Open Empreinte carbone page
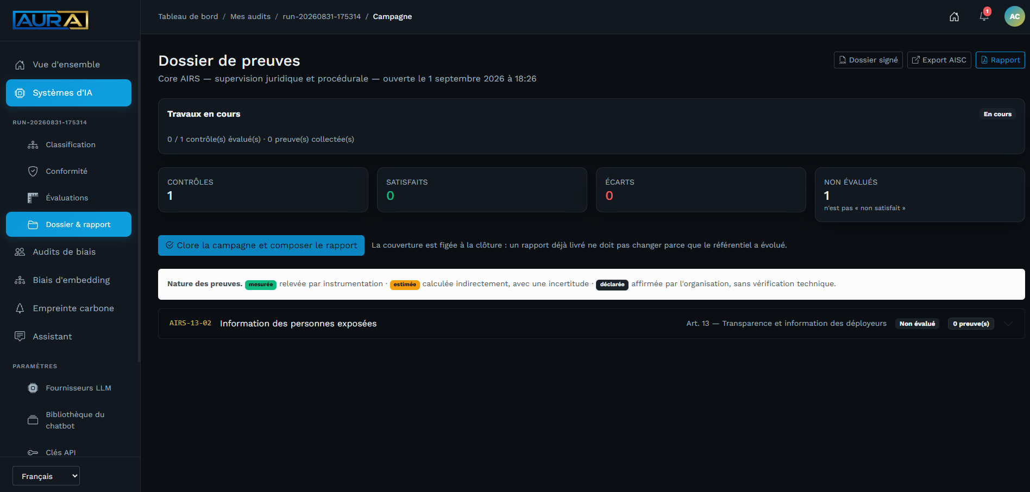Screen dimensions: 1030x492 [68, 308]
